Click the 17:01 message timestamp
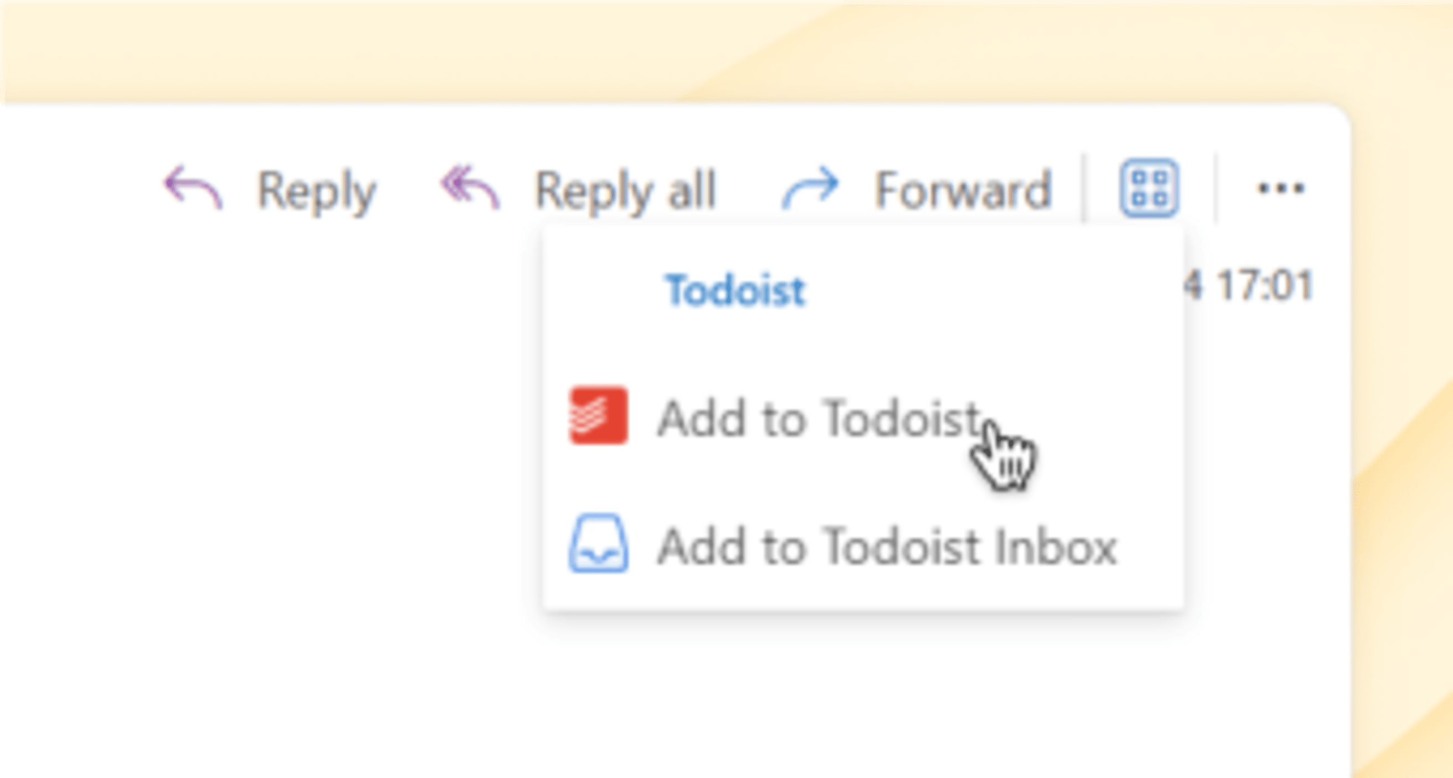Viewport: 1453px width, 778px height. pos(1264,286)
